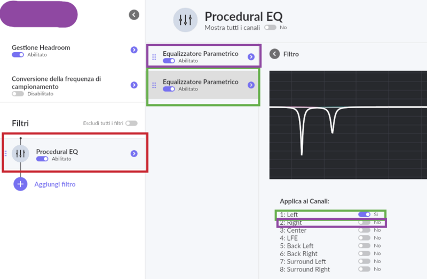The width and height of the screenshot is (427, 279).
Task: Grab first Equalizzatore Parametrico drag handle
Action: (x=154, y=57)
